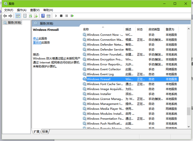The width and height of the screenshot is (193, 141).
Task: Click the Stop Service square icon
Action: 61,16
